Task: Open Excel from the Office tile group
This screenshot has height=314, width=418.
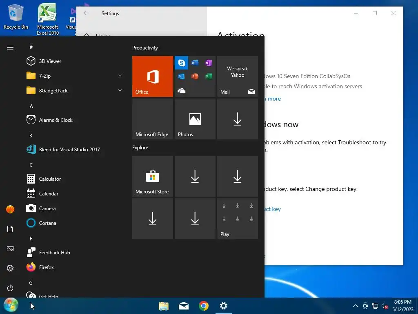Action: (209, 76)
